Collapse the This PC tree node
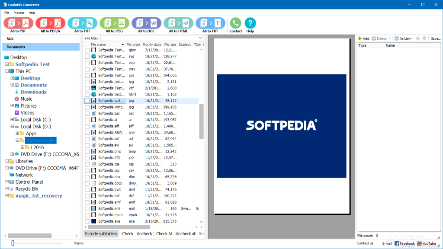 (x=7, y=71)
